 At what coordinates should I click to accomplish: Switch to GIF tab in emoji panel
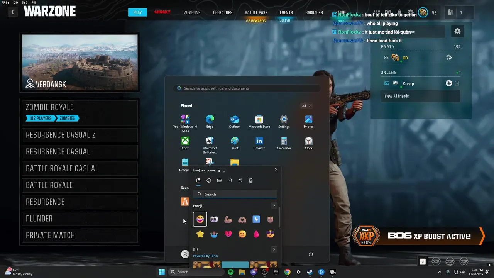[x=219, y=180]
